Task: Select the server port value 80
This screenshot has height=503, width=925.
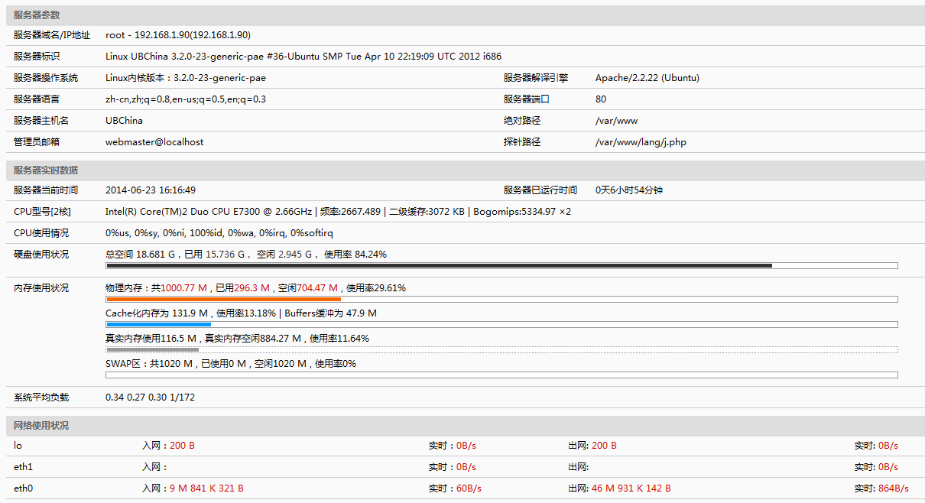Action: (601, 99)
